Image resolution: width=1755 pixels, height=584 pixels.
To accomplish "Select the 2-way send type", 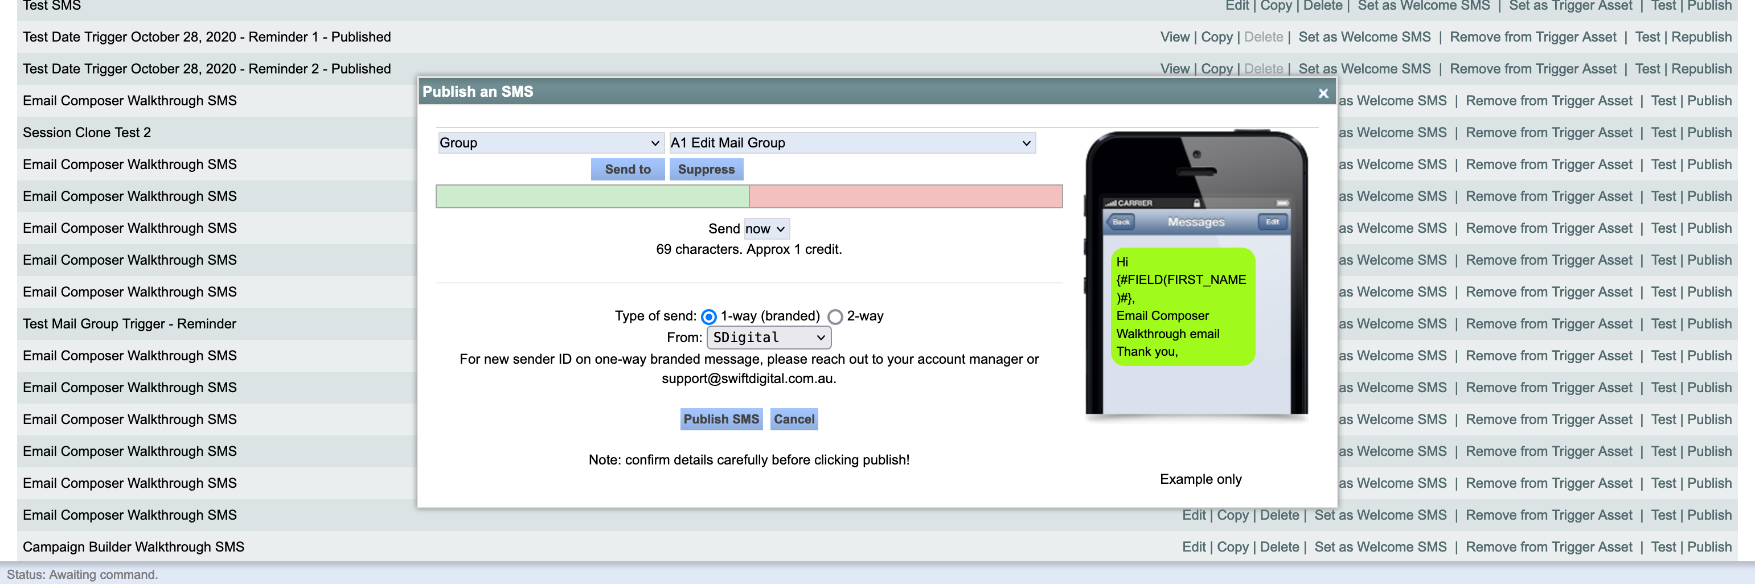I will 835,316.
